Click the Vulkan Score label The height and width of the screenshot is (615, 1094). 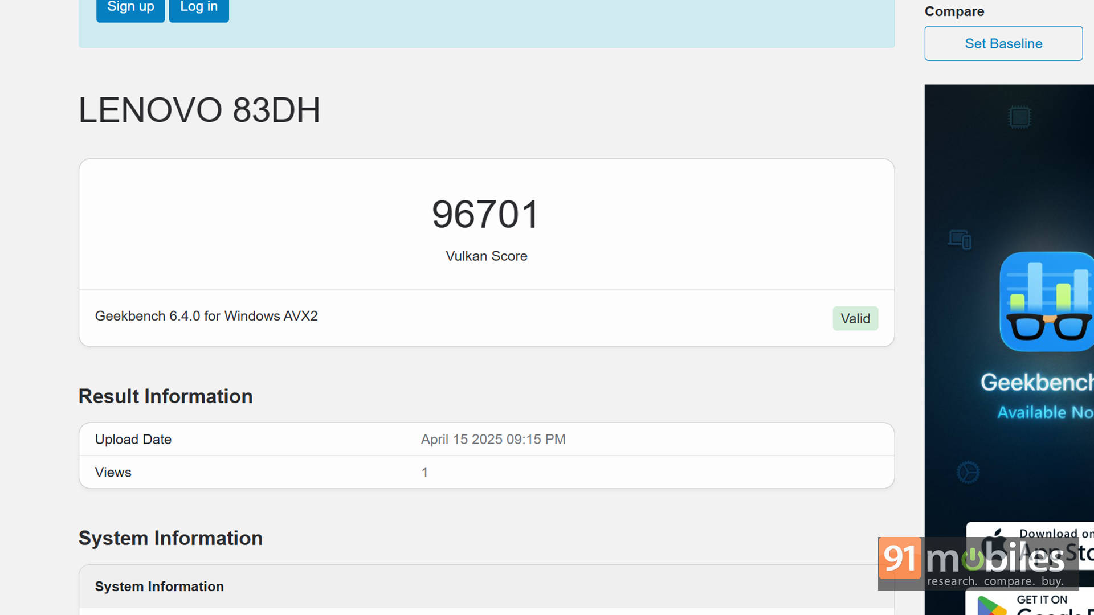486,256
